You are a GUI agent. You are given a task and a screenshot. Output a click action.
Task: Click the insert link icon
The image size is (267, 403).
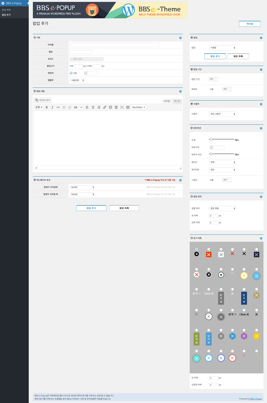pos(105,107)
